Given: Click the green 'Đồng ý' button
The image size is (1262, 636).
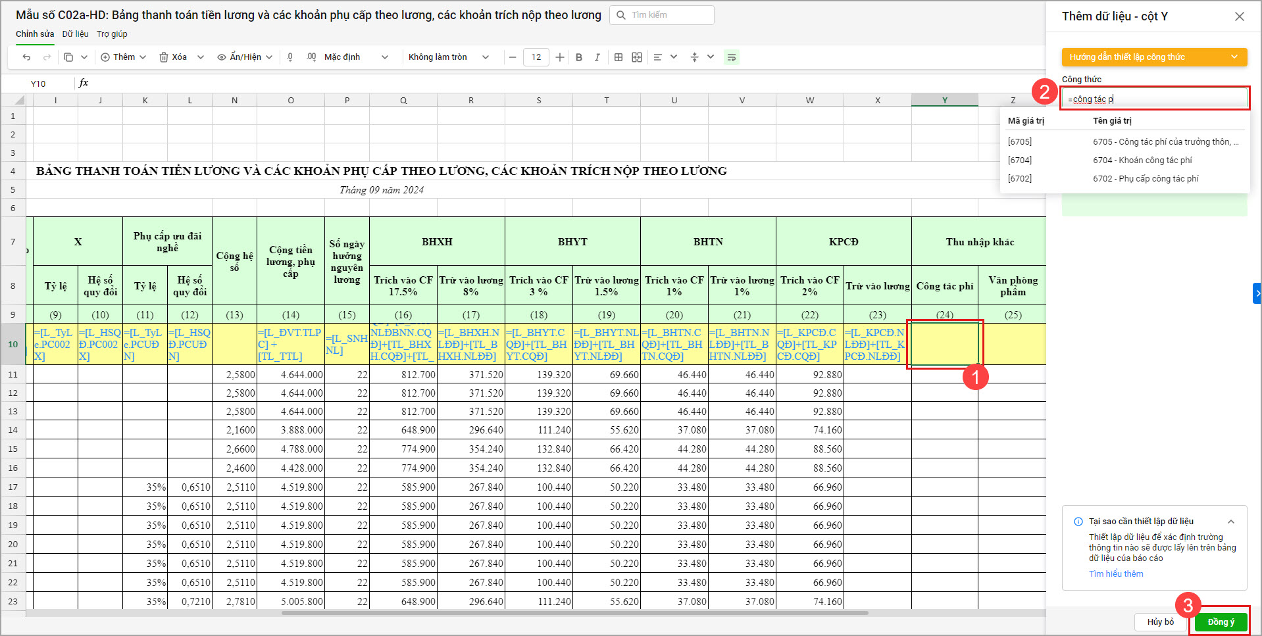Looking at the screenshot, I should pyautogui.click(x=1221, y=622).
